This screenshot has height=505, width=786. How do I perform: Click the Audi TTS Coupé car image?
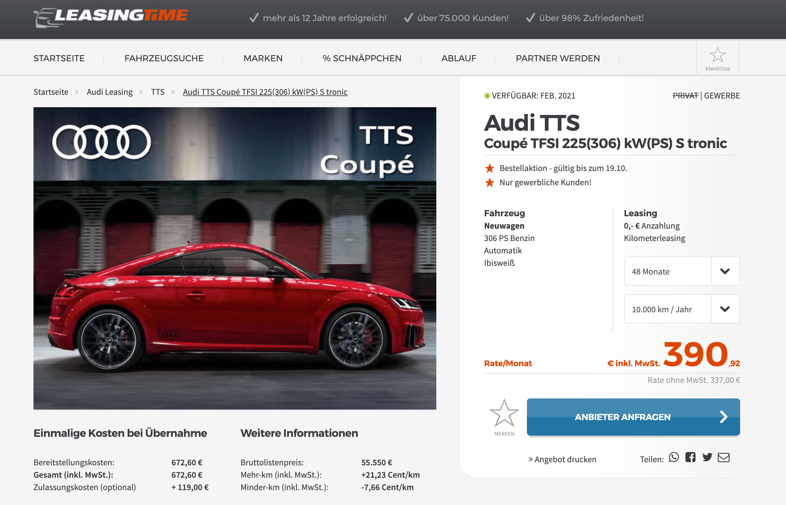coord(235,258)
